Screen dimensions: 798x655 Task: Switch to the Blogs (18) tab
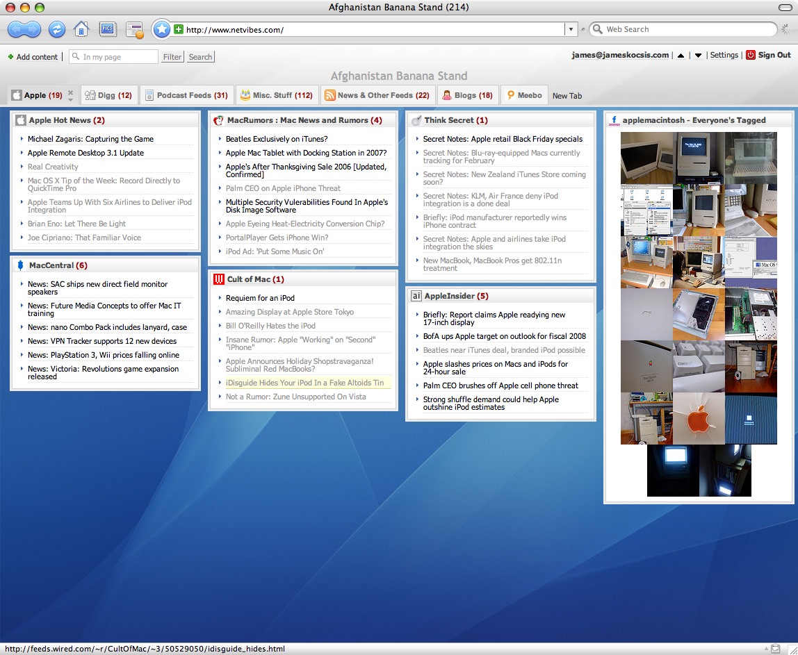pyautogui.click(x=468, y=95)
